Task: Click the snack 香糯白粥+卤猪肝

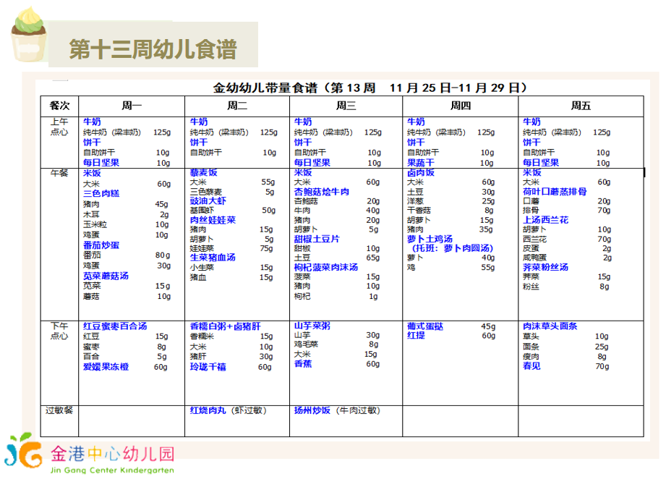Action: pos(225,326)
